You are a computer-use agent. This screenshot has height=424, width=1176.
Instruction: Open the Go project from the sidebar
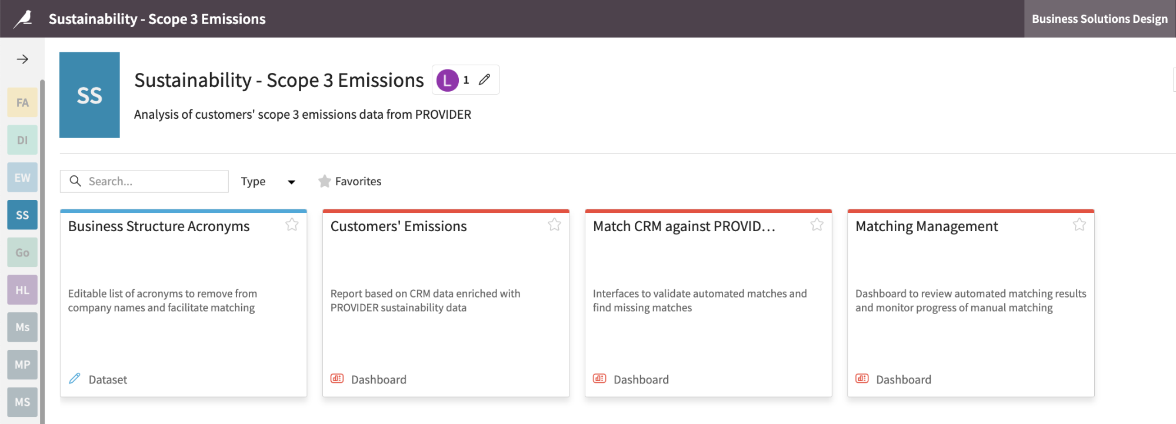click(x=22, y=252)
